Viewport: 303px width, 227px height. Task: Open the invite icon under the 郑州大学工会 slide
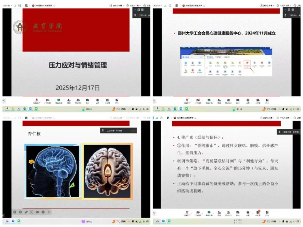tap(219, 100)
